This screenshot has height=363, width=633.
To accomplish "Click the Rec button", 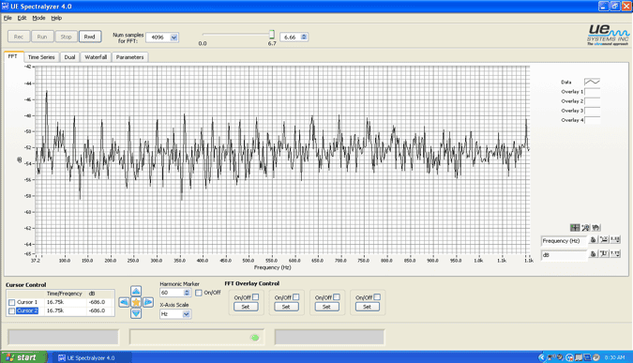I will point(19,37).
